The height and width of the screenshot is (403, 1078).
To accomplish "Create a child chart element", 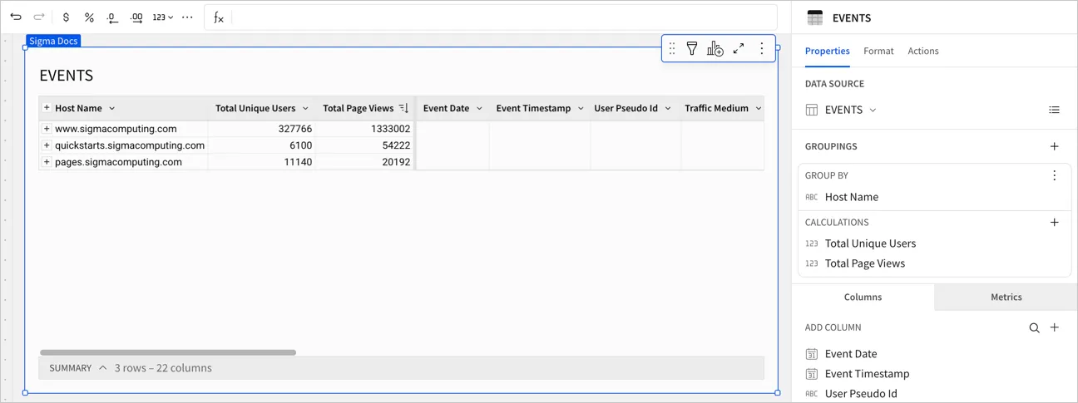I will (x=715, y=50).
